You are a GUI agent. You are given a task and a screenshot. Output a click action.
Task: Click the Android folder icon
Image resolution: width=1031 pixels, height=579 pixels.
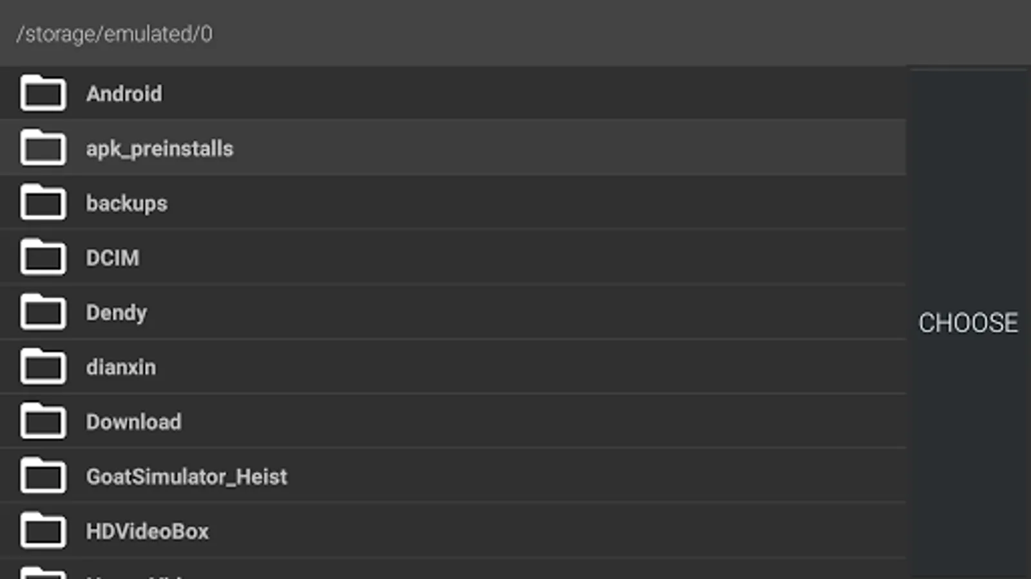click(x=43, y=93)
